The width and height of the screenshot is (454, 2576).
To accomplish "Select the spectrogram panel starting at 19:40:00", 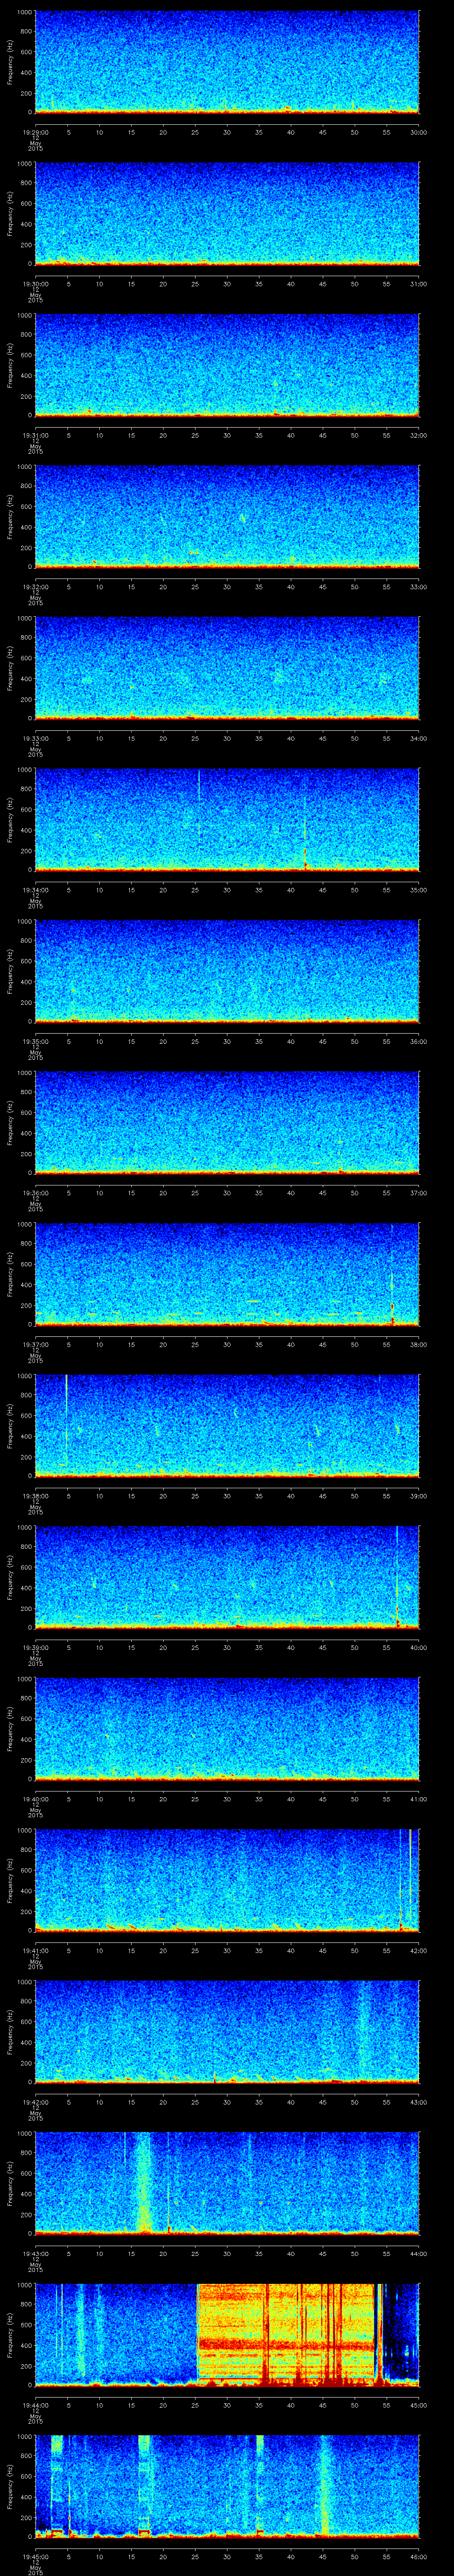I will [227, 1728].
